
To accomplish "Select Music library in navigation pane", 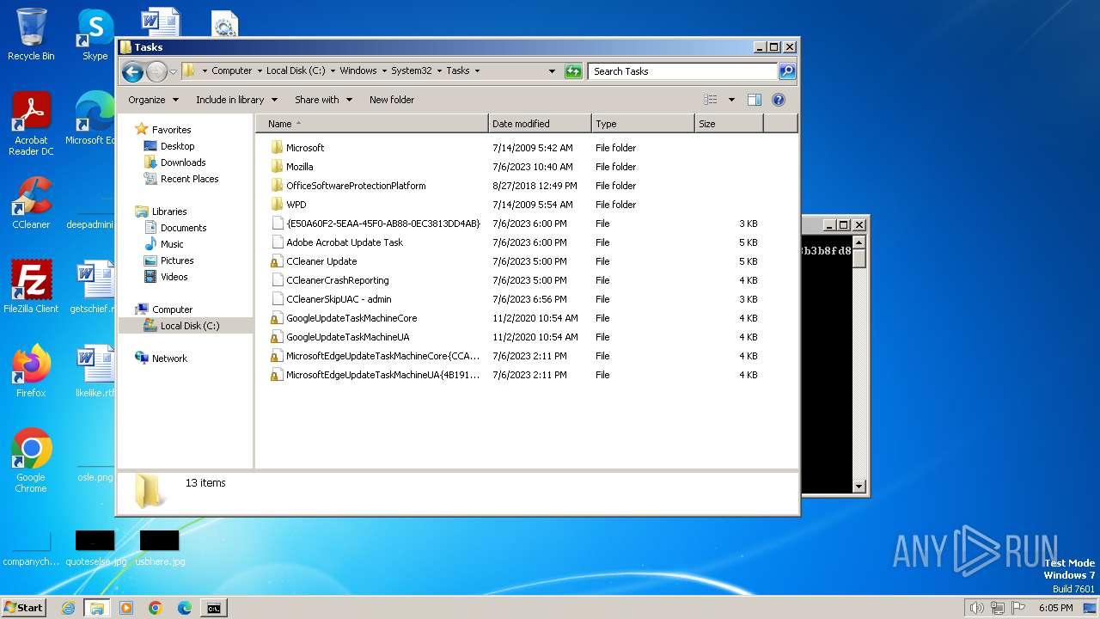I will [x=172, y=244].
